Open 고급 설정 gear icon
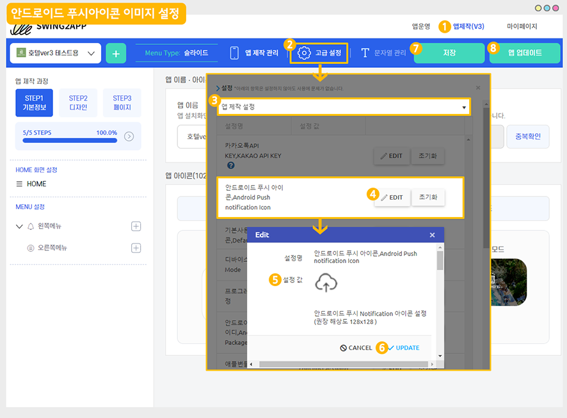 (305, 52)
